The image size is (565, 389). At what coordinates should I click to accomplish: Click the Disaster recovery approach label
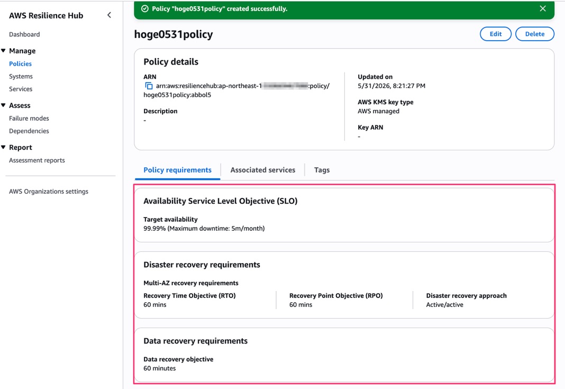click(466, 296)
